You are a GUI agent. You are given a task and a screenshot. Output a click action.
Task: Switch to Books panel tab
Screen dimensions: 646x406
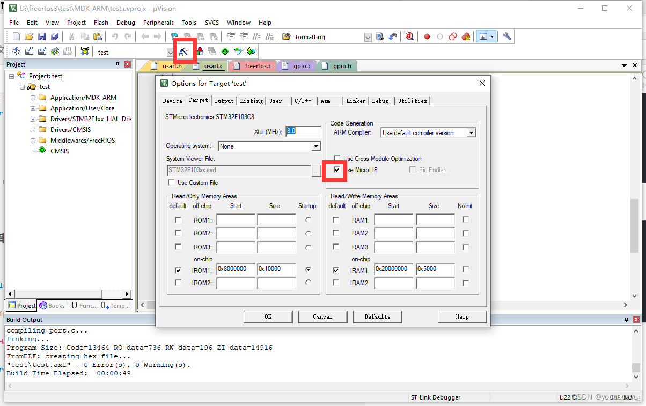[52, 306]
